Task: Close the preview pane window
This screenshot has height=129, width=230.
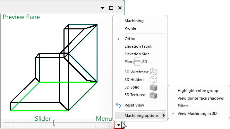Action: (120, 8)
